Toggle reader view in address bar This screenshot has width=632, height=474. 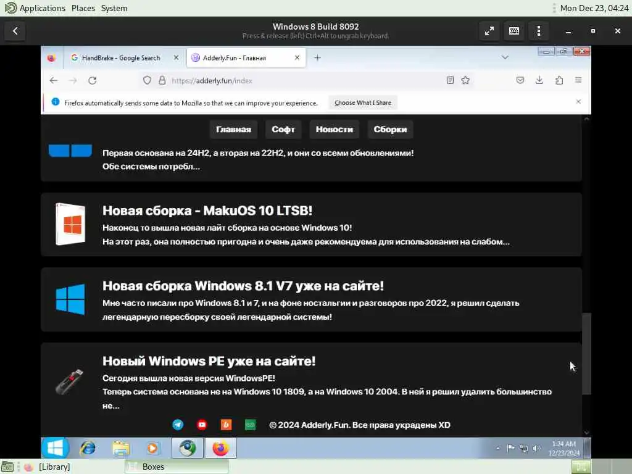pos(450,80)
